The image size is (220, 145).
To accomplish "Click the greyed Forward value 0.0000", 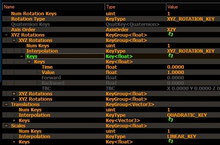I will pyautogui.click(x=176, y=78).
